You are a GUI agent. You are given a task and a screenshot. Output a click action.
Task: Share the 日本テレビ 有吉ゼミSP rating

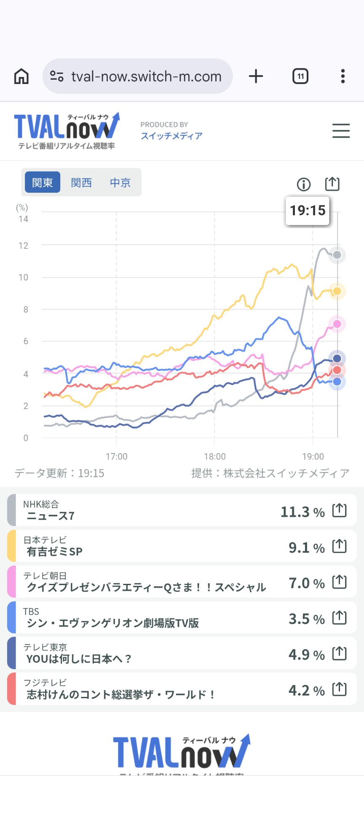point(339,546)
